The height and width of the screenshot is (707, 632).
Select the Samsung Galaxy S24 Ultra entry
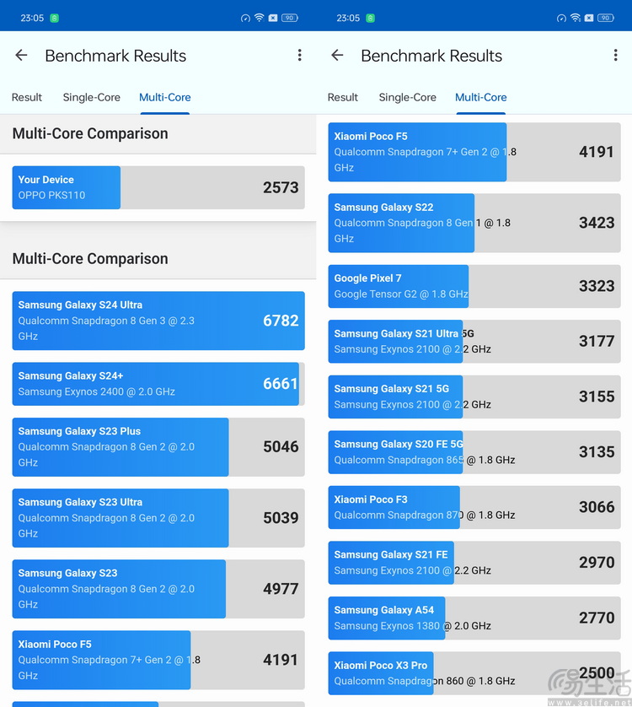[158, 321]
